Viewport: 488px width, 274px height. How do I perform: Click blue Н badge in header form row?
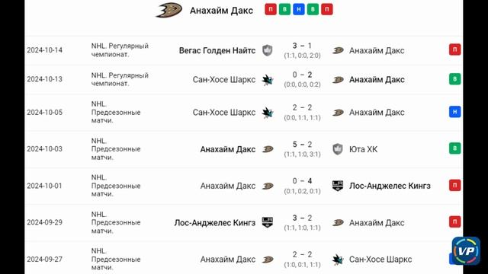[299, 9]
